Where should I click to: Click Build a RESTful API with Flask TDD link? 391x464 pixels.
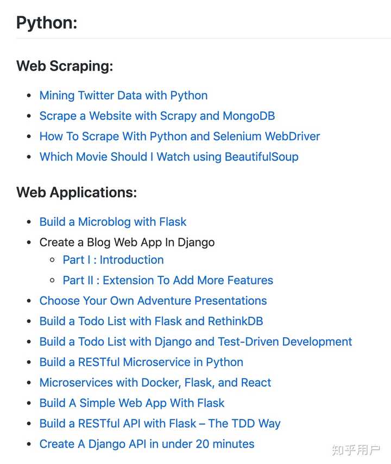tap(160, 424)
